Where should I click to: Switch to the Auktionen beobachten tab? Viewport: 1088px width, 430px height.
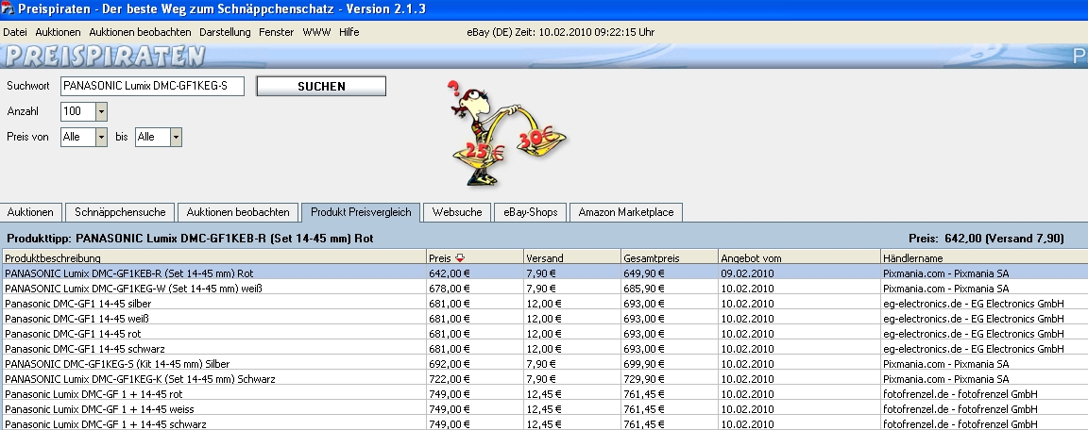238,212
